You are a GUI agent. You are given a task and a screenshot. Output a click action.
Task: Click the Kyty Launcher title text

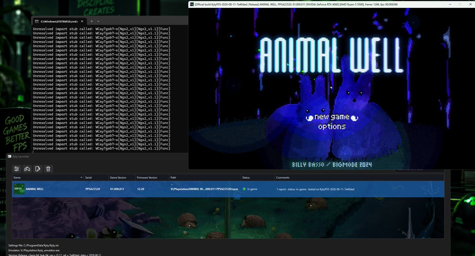tap(21, 157)
